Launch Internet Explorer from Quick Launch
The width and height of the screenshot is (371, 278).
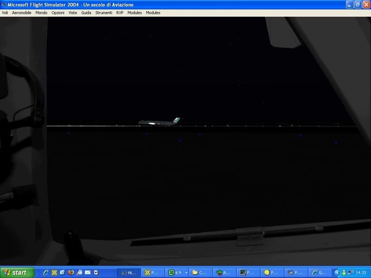point(46,272)
